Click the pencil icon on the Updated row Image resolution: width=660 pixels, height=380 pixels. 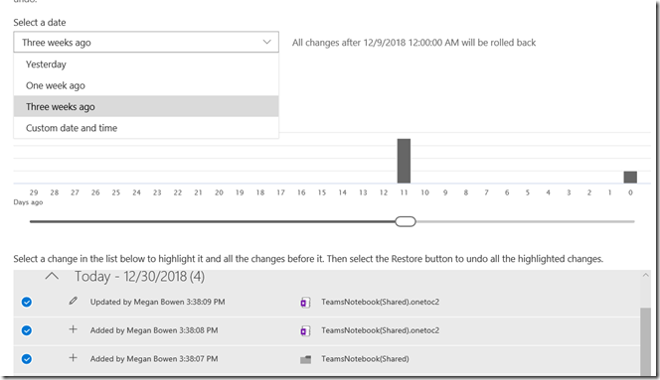coord(73,301)
